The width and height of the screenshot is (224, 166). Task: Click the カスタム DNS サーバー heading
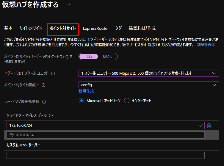click(x=23, y=145)
